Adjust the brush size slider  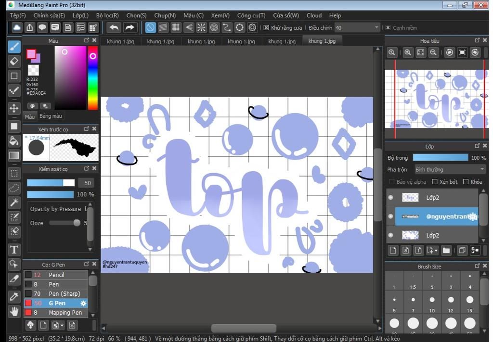(51, 183)
